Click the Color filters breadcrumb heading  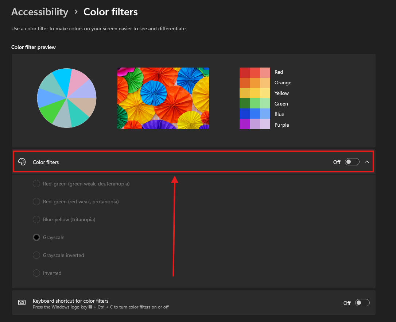point(110,12)
